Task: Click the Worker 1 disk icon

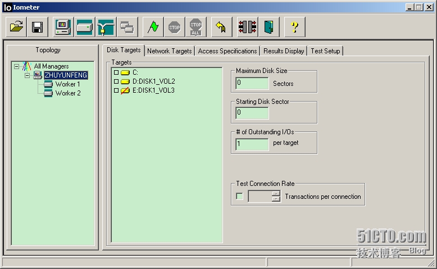Action: pos(48,84)
